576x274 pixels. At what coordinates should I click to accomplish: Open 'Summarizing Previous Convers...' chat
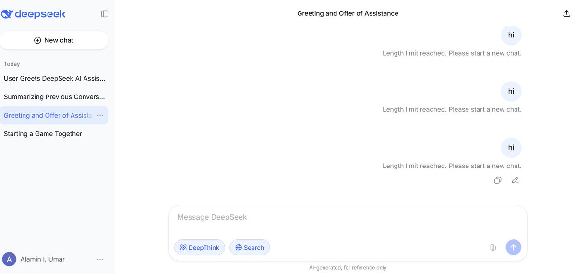tap(54, 97)
